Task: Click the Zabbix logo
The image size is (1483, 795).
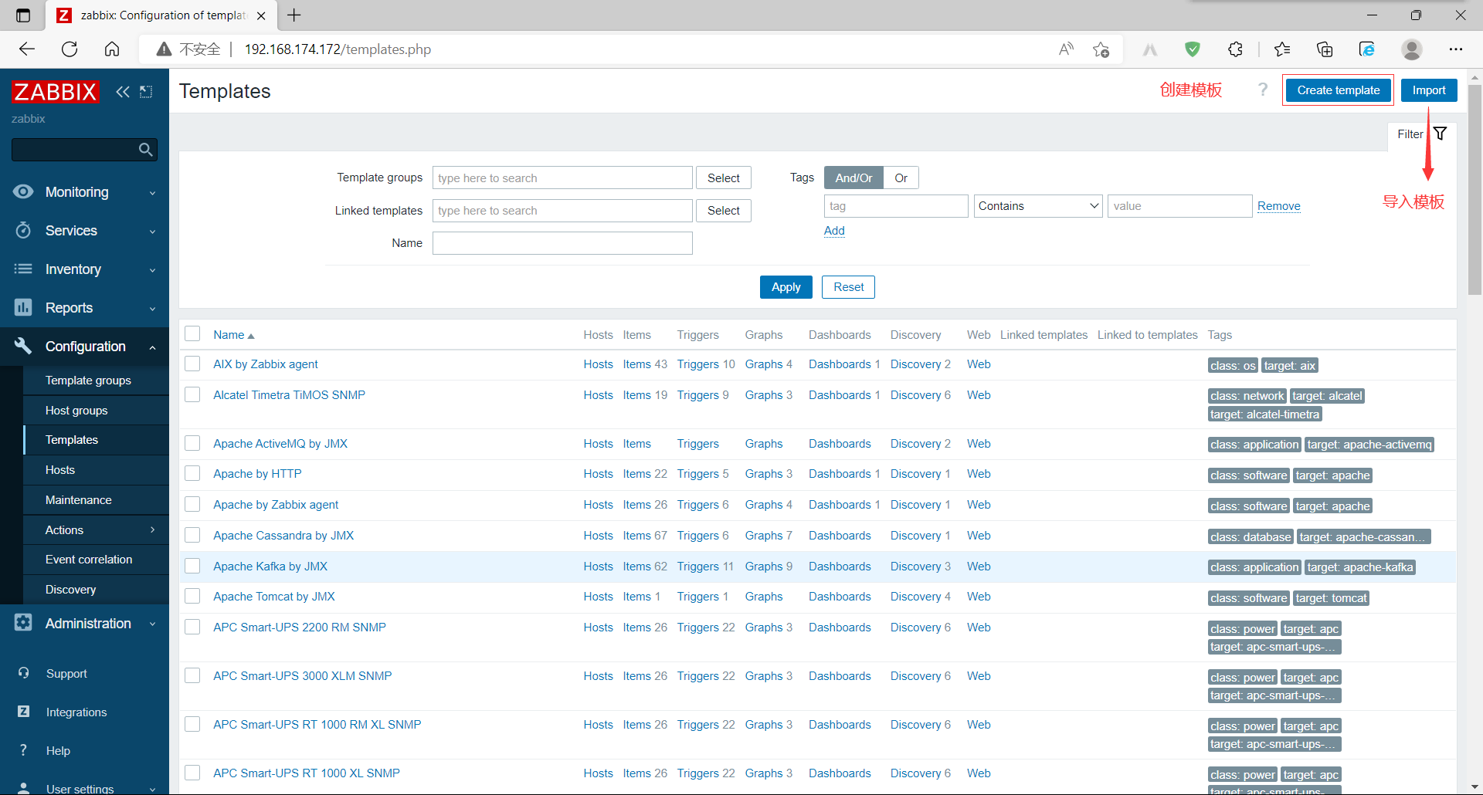Action: click(x=56, y=92)
